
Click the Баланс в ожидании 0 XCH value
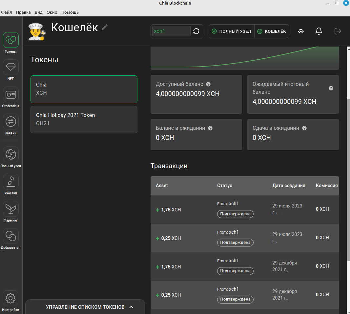[x=165, y=138]
